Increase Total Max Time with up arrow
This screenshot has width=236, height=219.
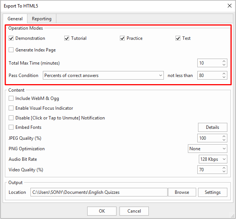point(224,61)
